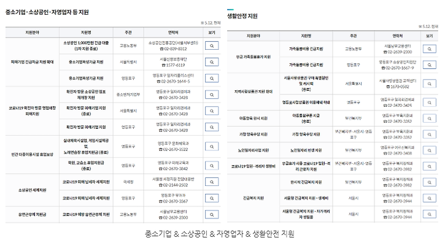
Task: Click the bottom caption 중소기업 & 소상공인 & 자영업자 & 생활안정 지원
Action: pos(220,234)
